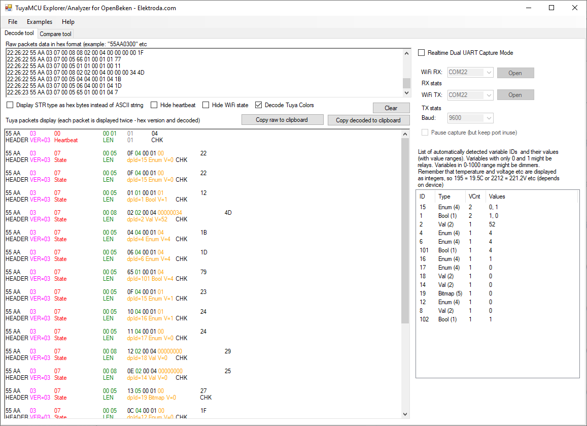Click up arrow of decoded packets scrollbar
The image size is (587, 426).
(x=405, y=134)
